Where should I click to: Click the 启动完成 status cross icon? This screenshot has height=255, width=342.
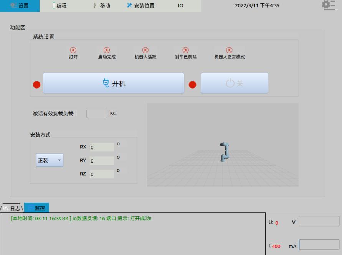106,49
